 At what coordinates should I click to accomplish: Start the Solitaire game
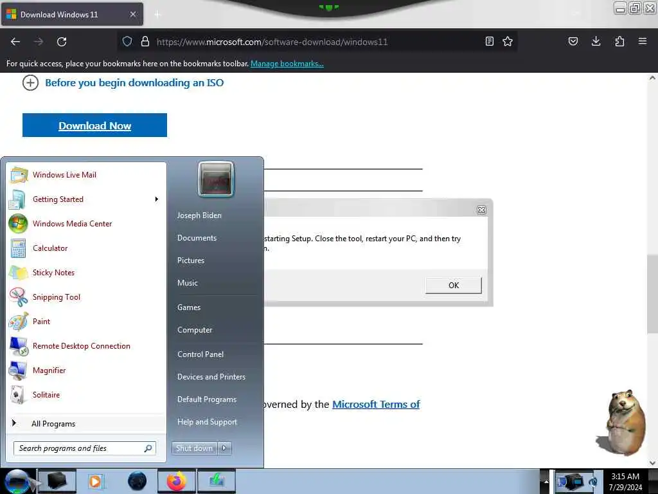87,394
